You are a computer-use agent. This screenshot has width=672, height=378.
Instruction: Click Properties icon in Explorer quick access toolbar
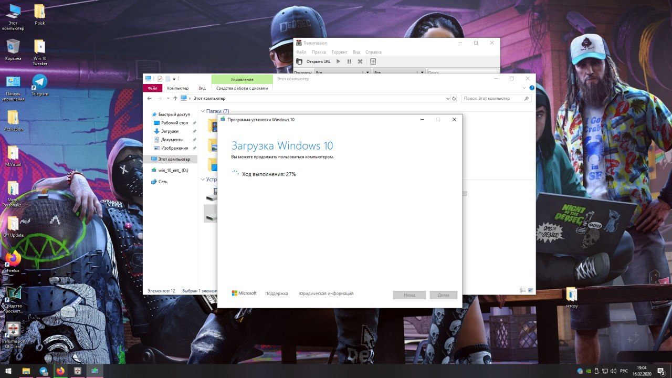pyautogui.click(x=160, y=79)
